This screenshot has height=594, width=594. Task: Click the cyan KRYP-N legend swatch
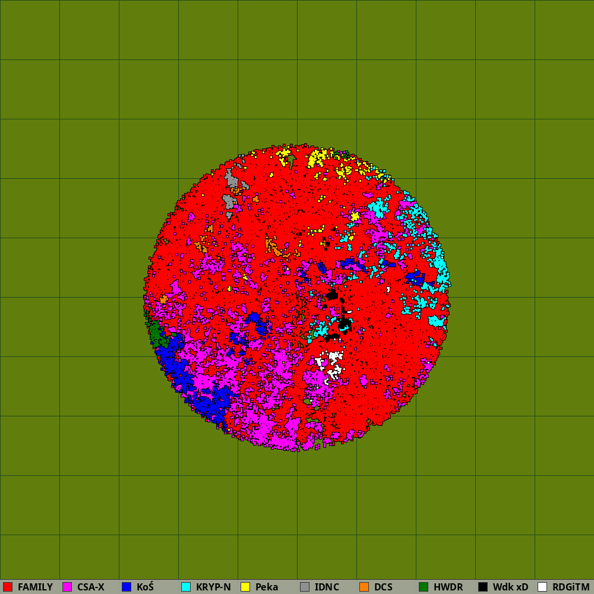pyautogui.click(x=186, y=587)
